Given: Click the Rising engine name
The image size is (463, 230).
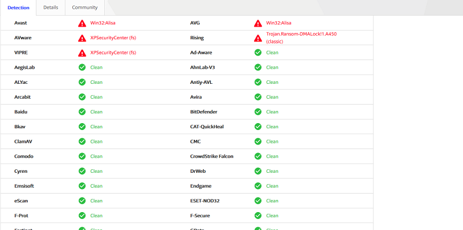Looking at the screenshot, I should (x=197, y=38).
